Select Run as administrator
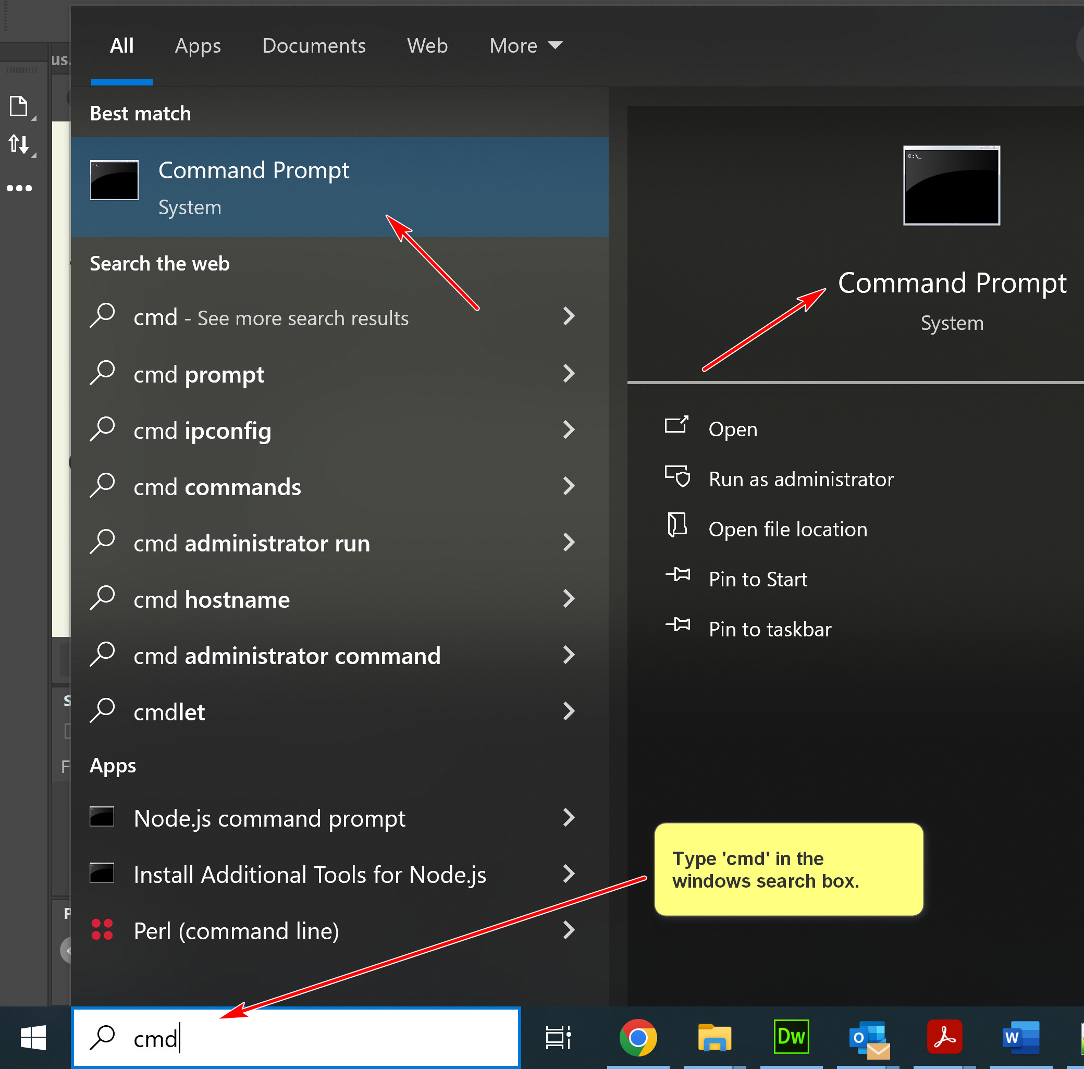 click(800, 479)
